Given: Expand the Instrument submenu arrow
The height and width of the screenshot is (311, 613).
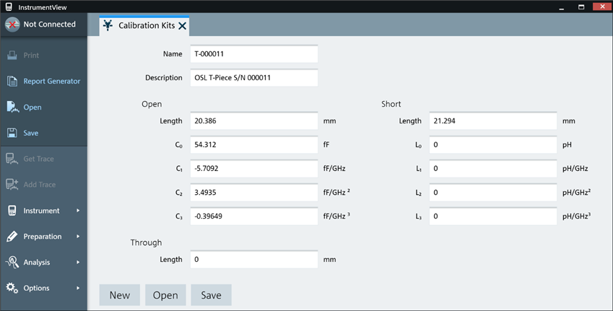Looking at the screenshot, I should tap(78, 211).
